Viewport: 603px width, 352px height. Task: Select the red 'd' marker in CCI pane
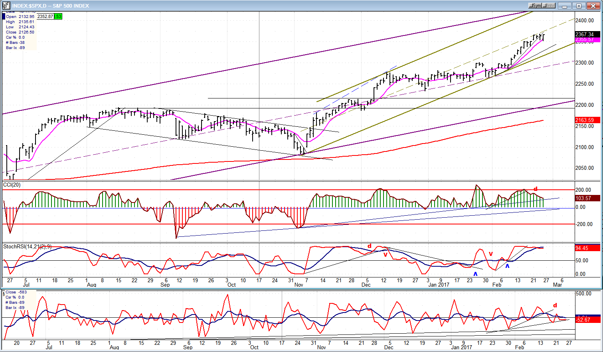pyautogui.click(x=536, y=189)
